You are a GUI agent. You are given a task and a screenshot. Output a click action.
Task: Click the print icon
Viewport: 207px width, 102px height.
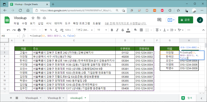[19, 30]
